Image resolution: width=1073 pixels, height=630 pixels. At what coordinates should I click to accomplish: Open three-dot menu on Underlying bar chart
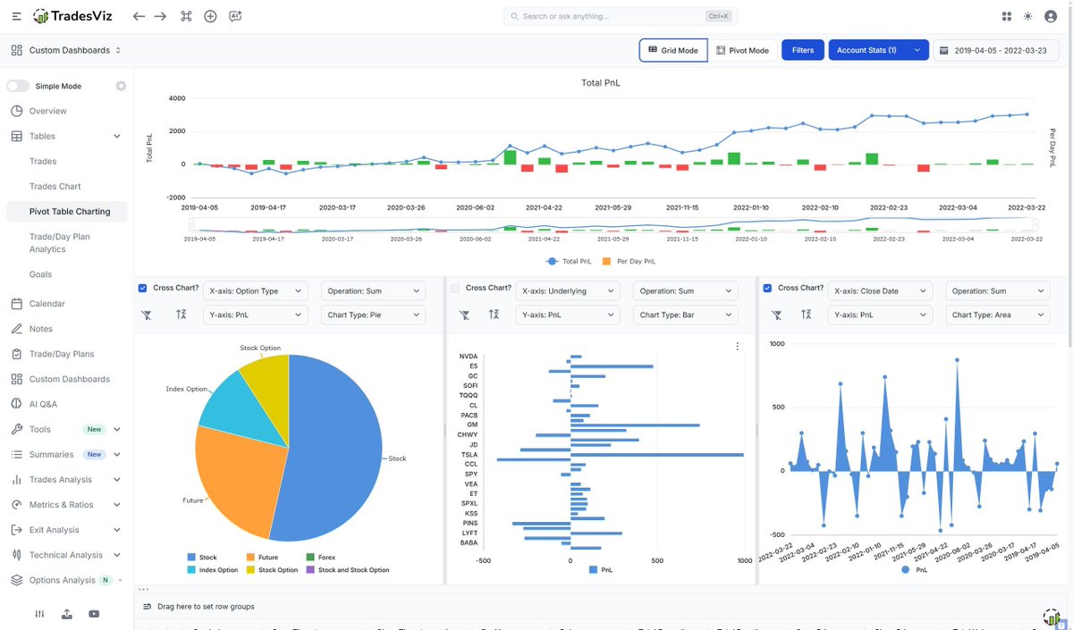tap(737, 347)
